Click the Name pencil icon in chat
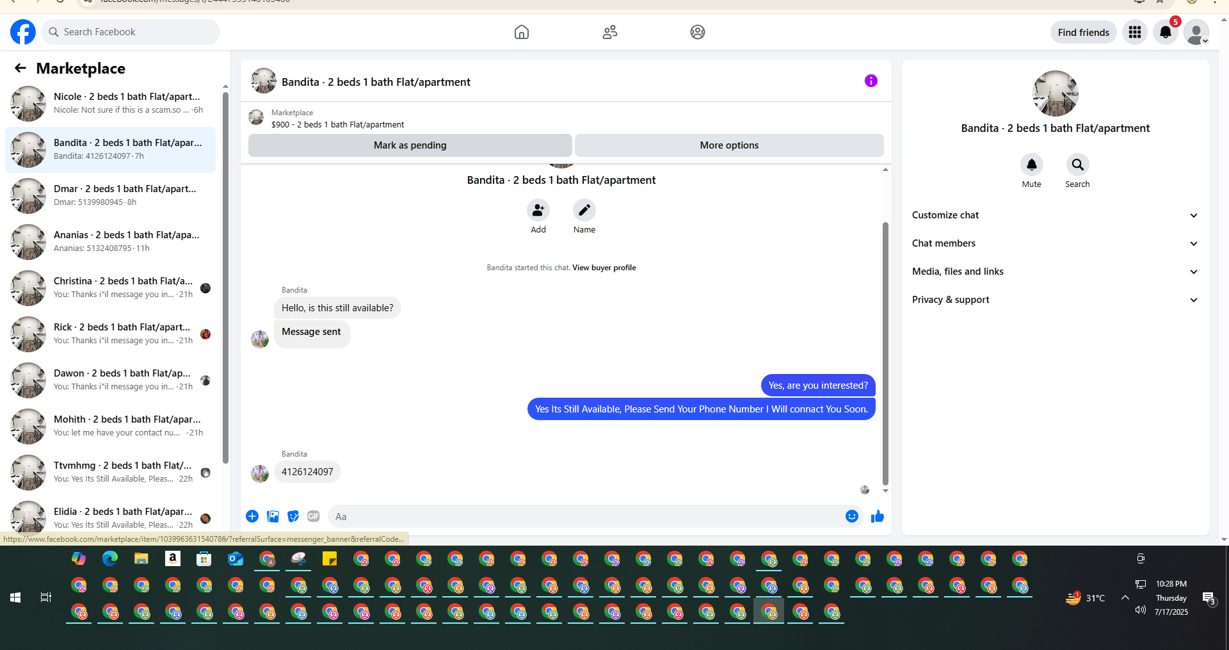This screenshot has width=1229, height=650. click(x=584, y=210)
